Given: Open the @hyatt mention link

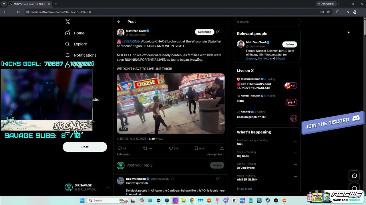Looking at the screenshot, I should [280, 58].
